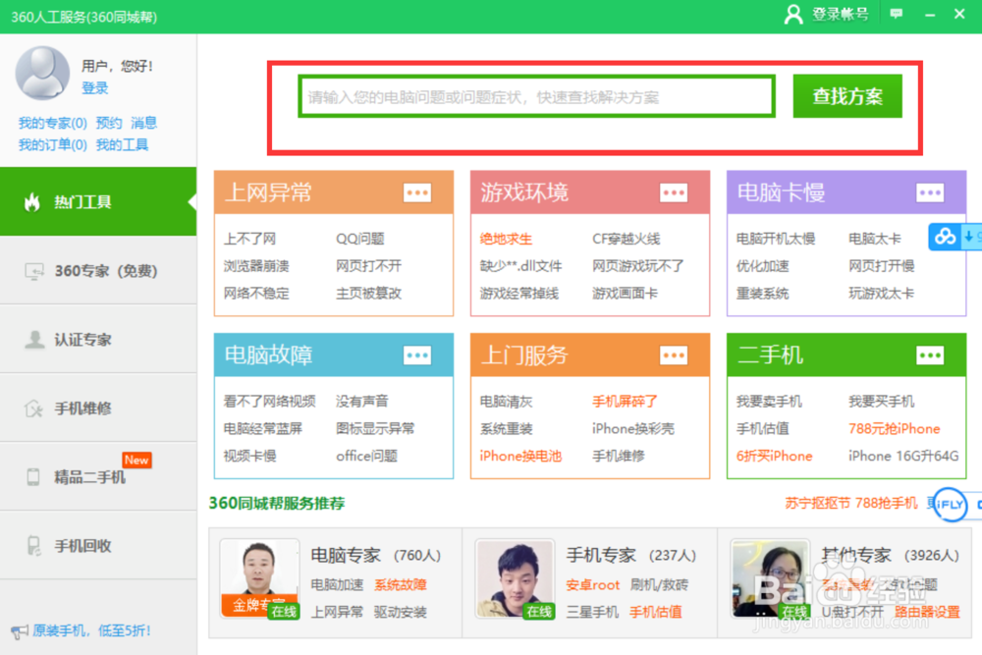Expand more options in 上网异常 card
982x655 pixels.
tap(417, 192)
